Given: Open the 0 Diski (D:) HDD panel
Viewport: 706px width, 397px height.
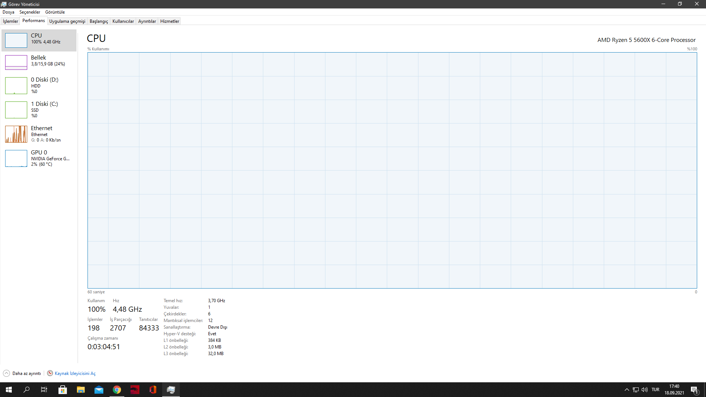Looking at the screenshot, I should point(39,86).
